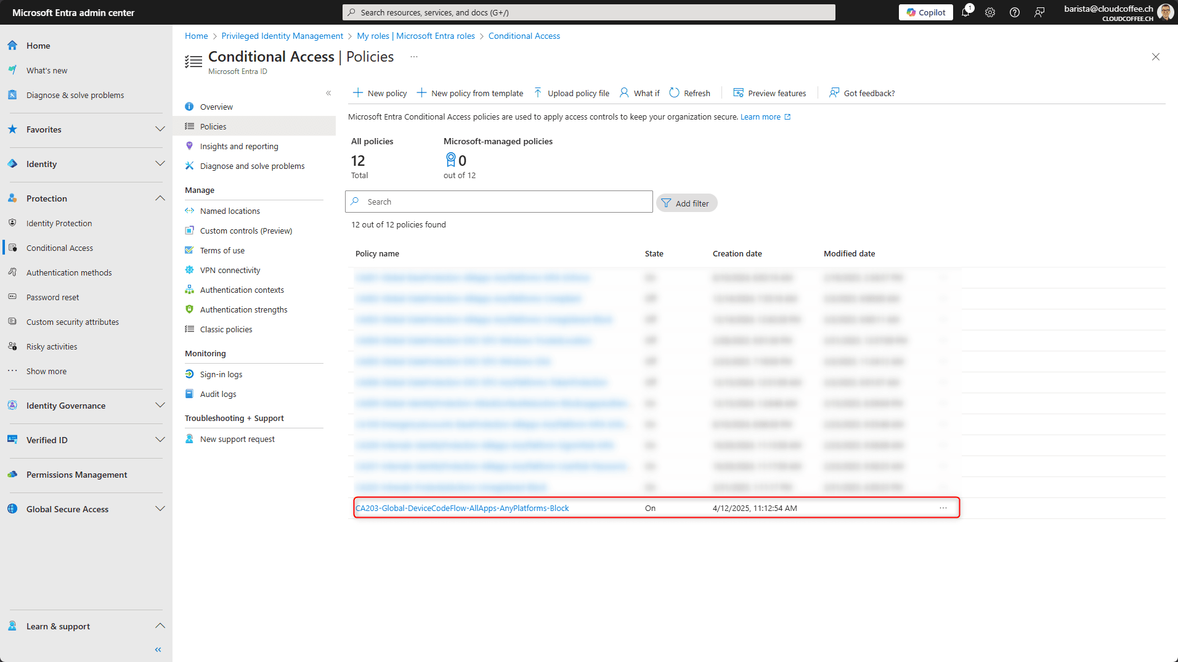Collapse the Protection section chevron

(x=160, y=198)
